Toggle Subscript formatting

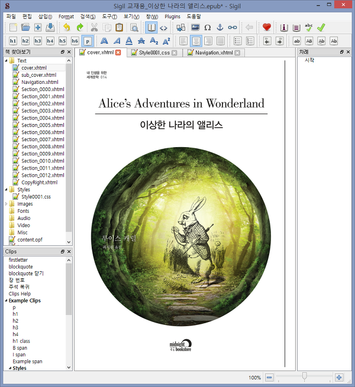154,41
